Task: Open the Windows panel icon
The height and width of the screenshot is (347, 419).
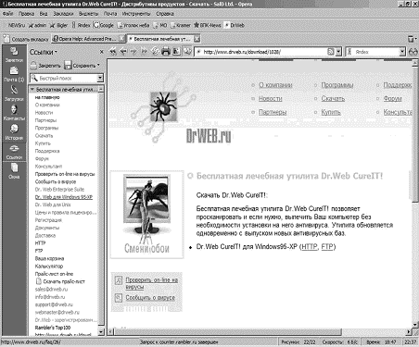Action: (14, 171)
